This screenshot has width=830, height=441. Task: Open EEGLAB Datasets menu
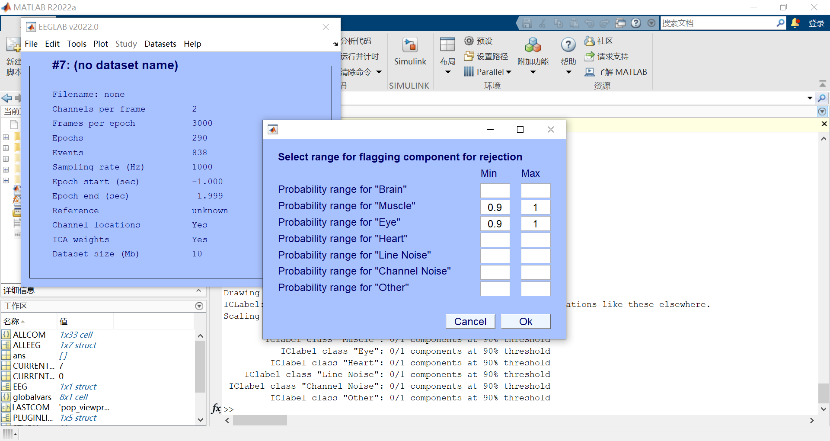(x=160, y=44)
